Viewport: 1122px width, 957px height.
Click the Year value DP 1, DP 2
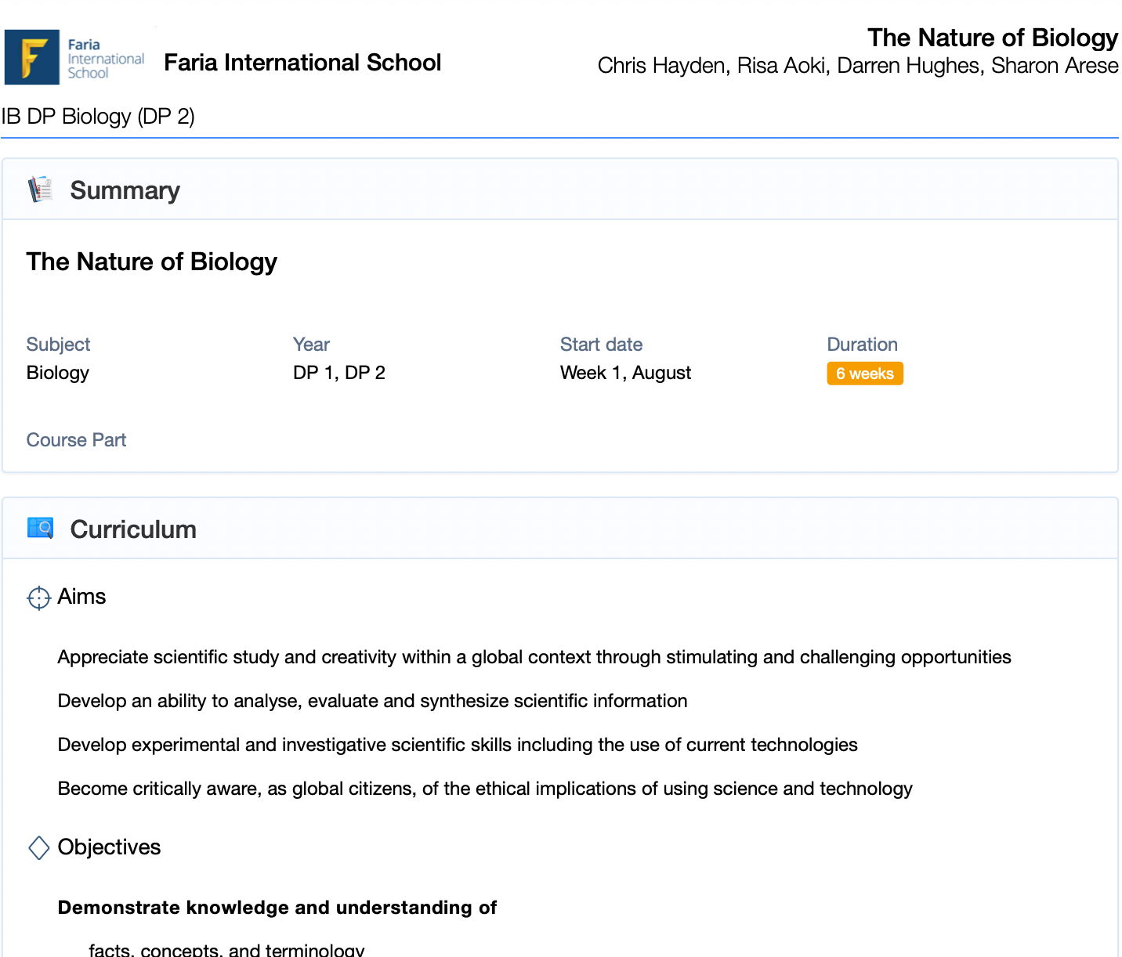(x=338, y=373)
